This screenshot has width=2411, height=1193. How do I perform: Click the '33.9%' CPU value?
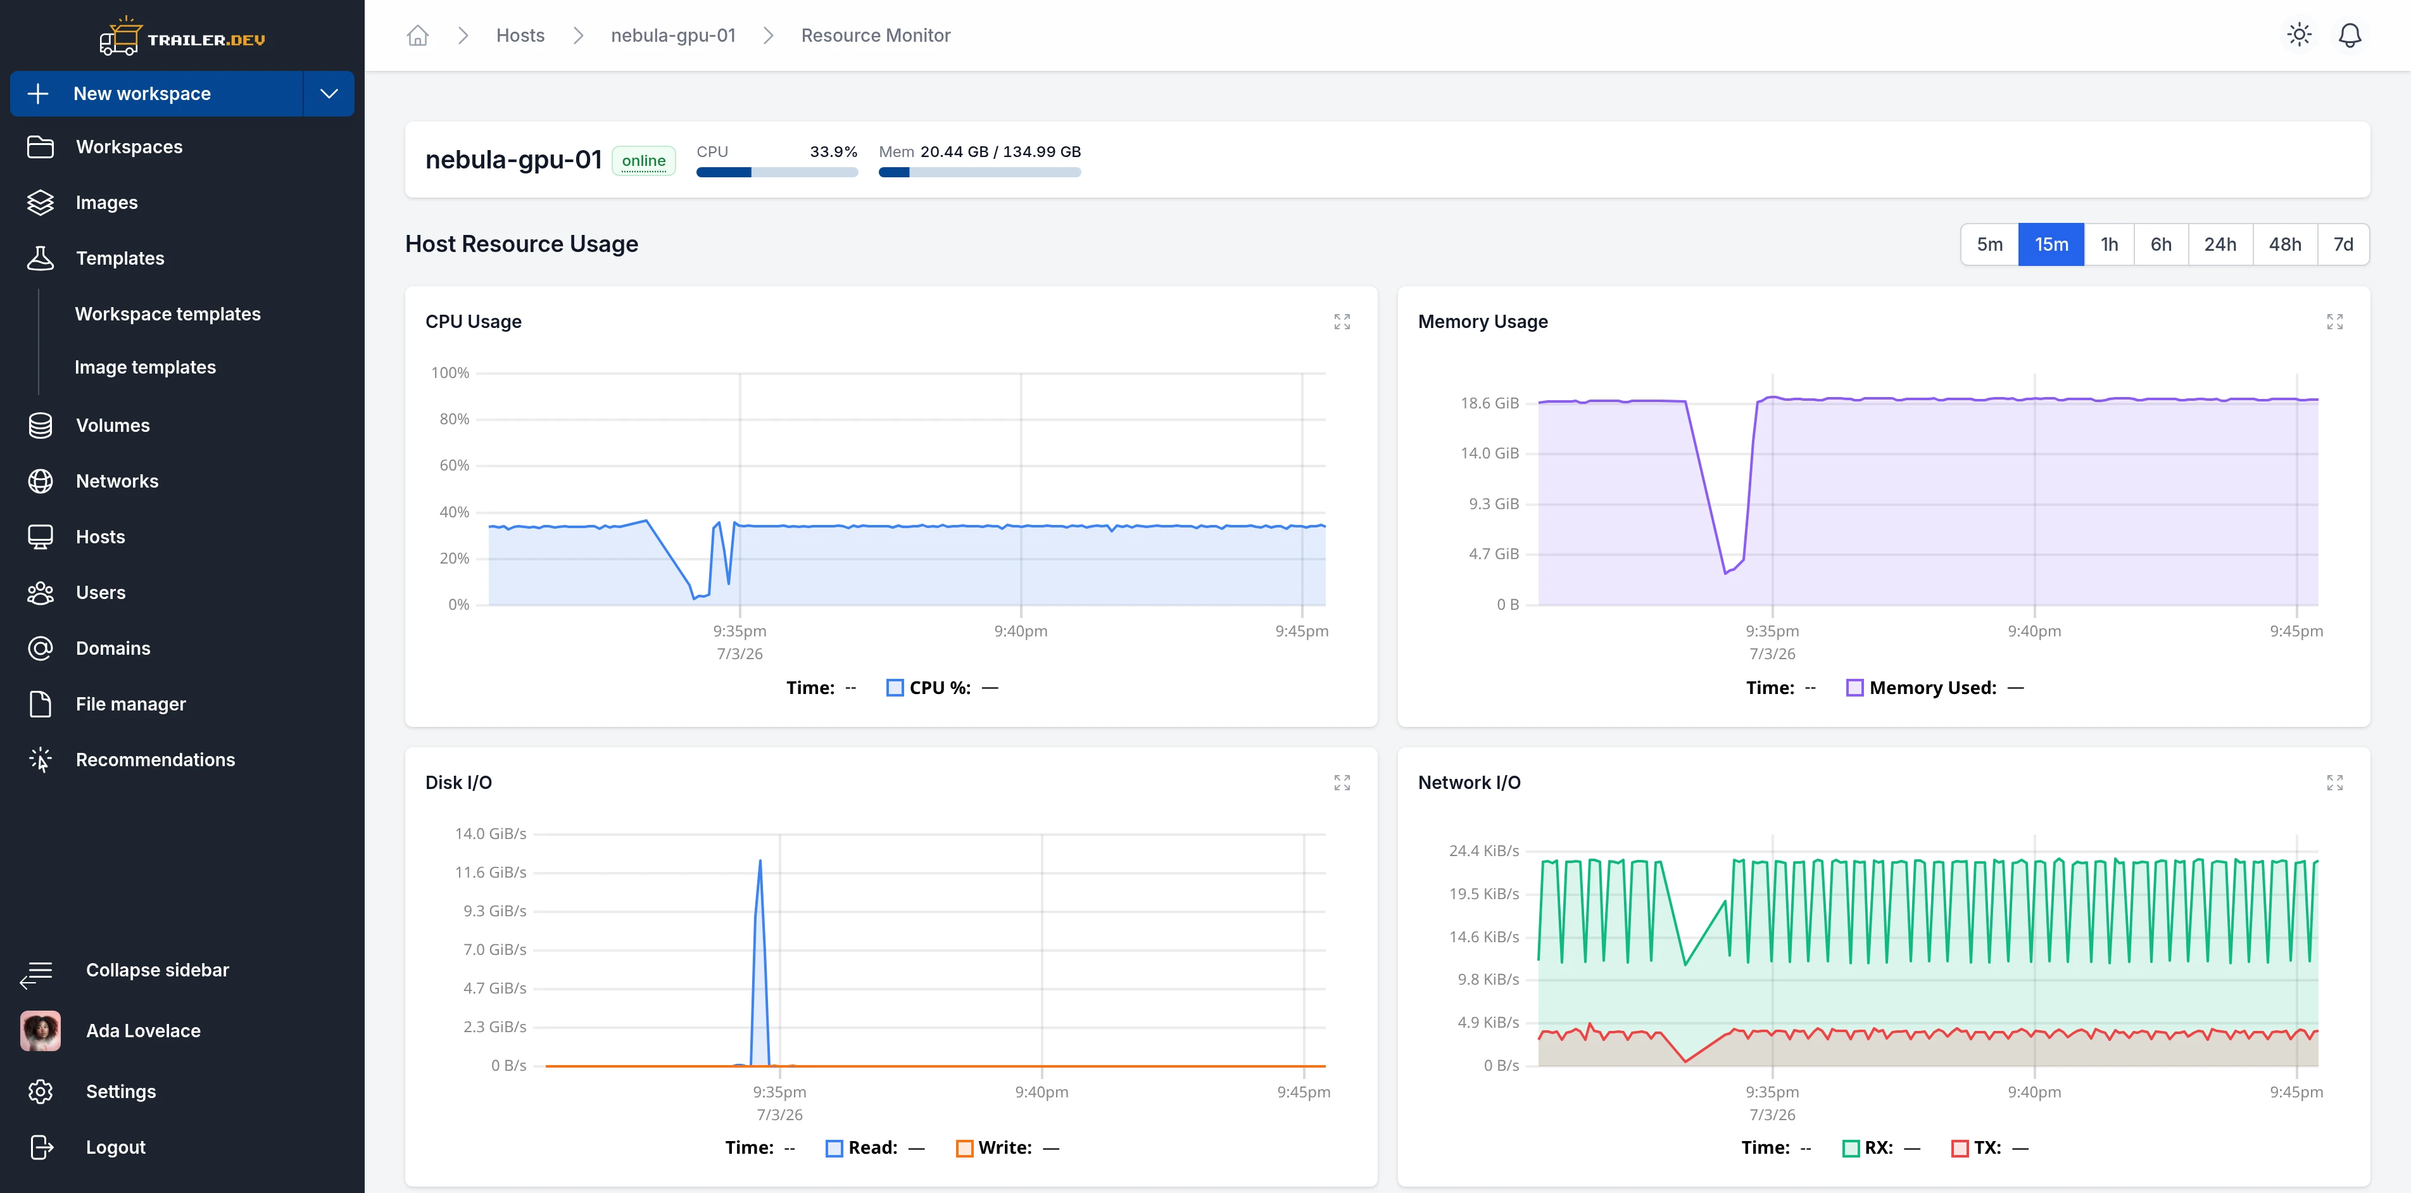[x=833, y=152]
